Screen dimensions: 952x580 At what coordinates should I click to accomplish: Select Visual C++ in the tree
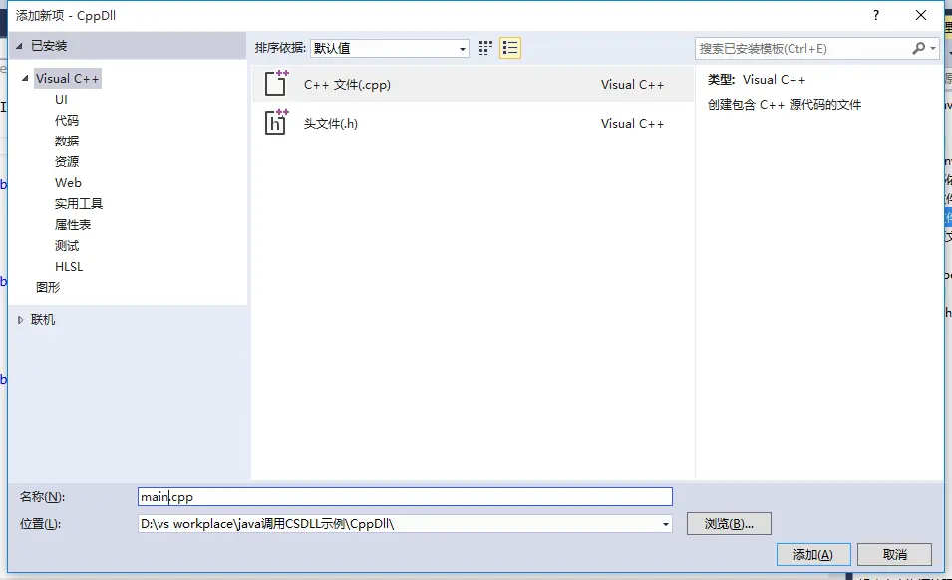(x=67, y=79)
